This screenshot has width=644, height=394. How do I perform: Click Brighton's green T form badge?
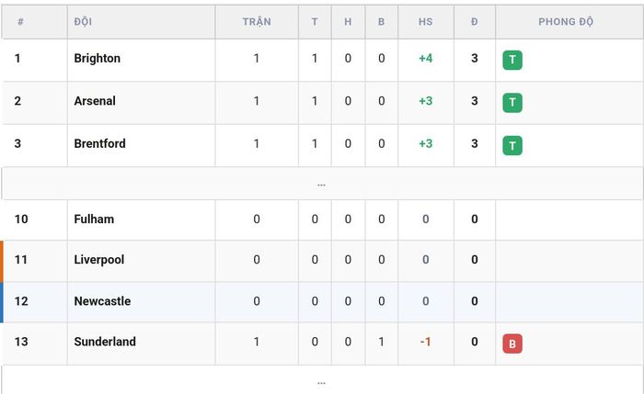point(512,60)
